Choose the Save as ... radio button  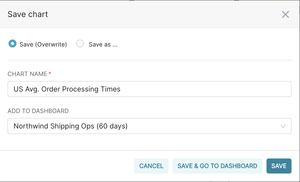tap(80, 44)
